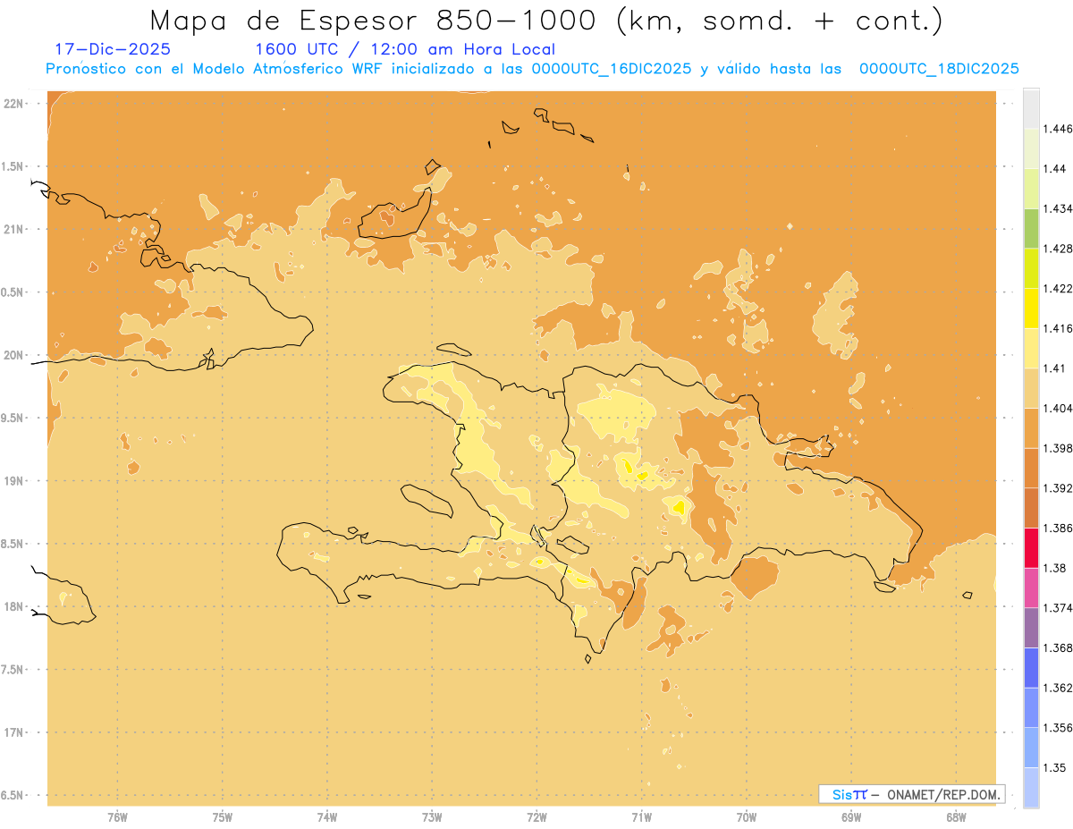The width and height of the screenshot is (1073, 829).
Task: Pick the green swatch between 1.428 and 1.434
Action: tap(1031, 228)
